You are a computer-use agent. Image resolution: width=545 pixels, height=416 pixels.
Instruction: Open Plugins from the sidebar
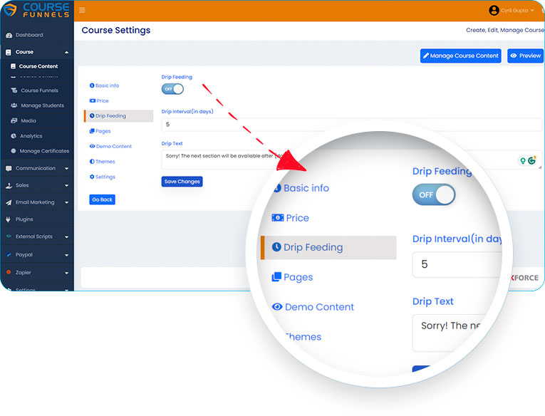tap(24, 219)
